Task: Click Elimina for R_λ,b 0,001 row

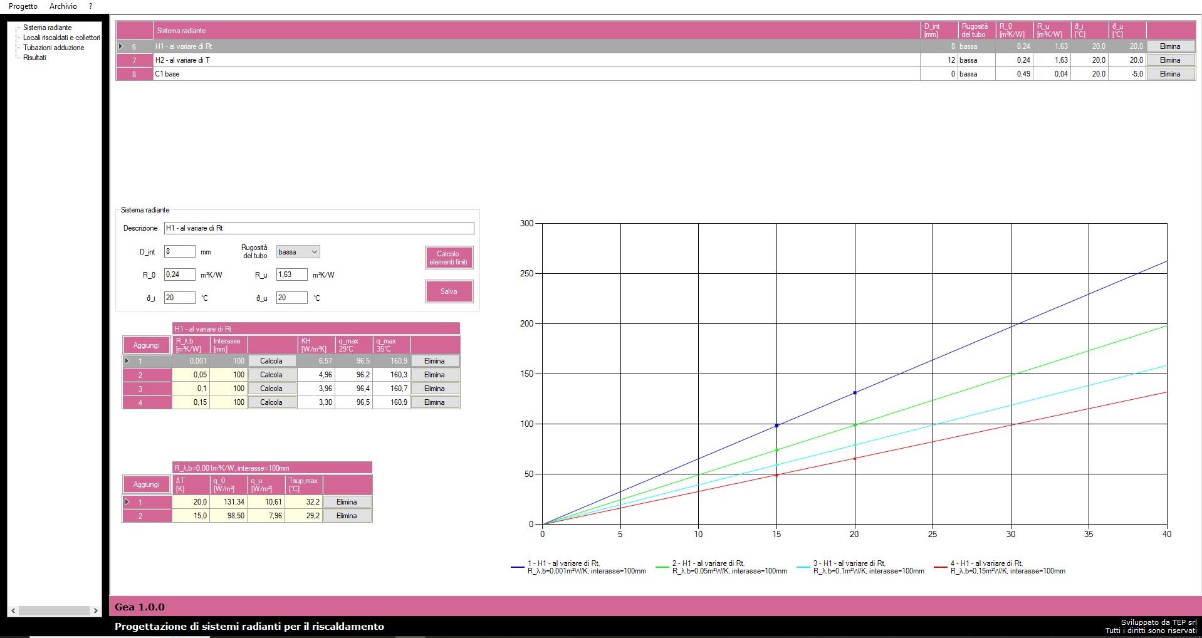Action: pos(434,361)
